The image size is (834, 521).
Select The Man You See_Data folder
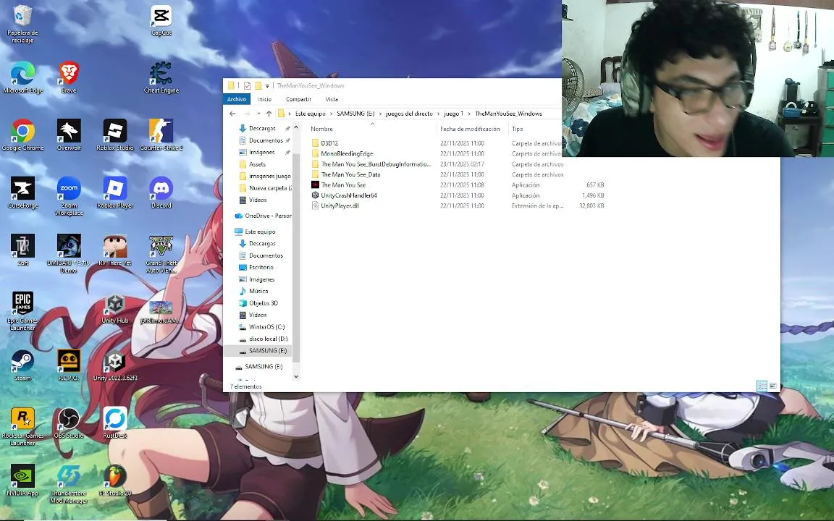point(346,174)
